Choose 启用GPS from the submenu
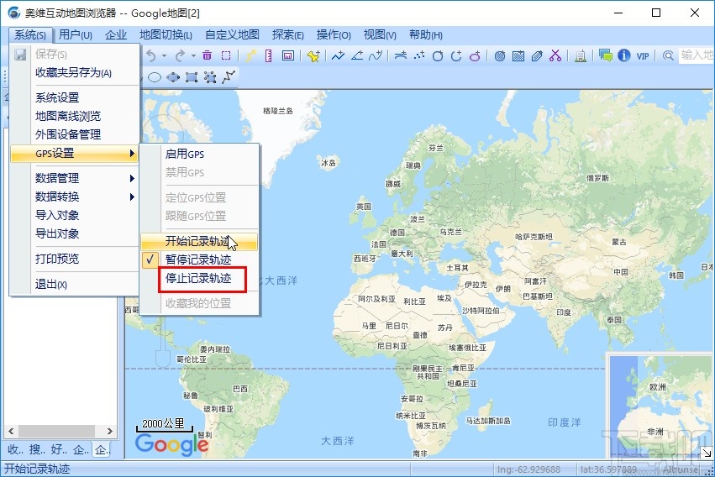The width and height of the screenshot is (715, 477). coord(200,154)
